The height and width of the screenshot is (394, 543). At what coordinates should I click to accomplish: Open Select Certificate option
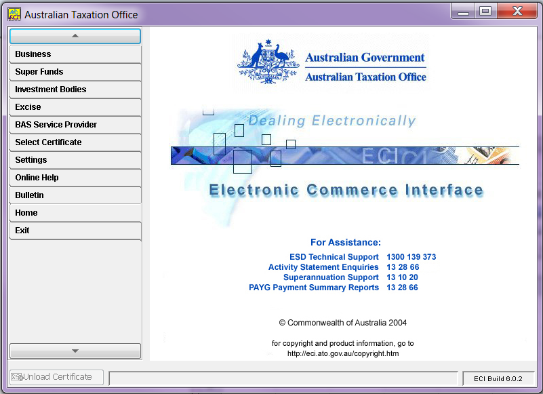click(x=75, y=142)
